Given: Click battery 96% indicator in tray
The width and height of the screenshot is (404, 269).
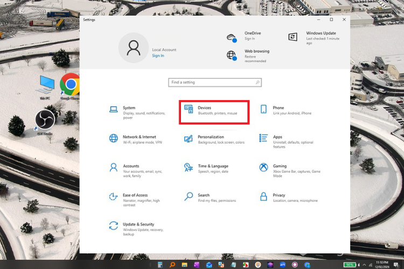Looking at the screenshot, I should (x=350, y=265).
